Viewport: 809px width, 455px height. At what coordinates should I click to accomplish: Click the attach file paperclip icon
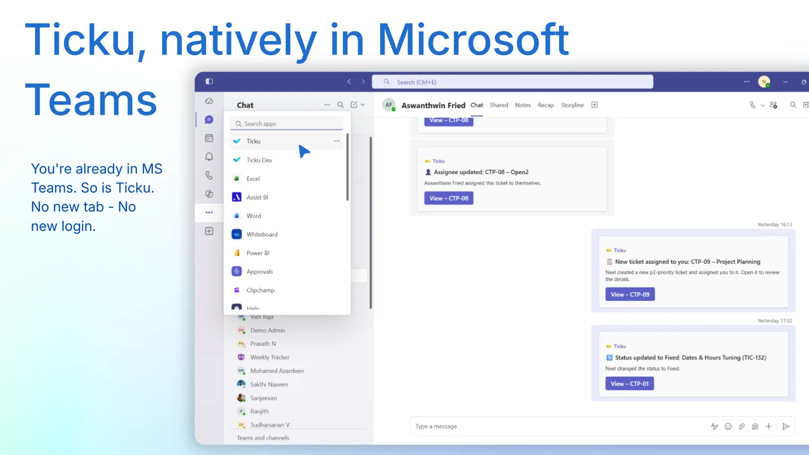[742, 426]
